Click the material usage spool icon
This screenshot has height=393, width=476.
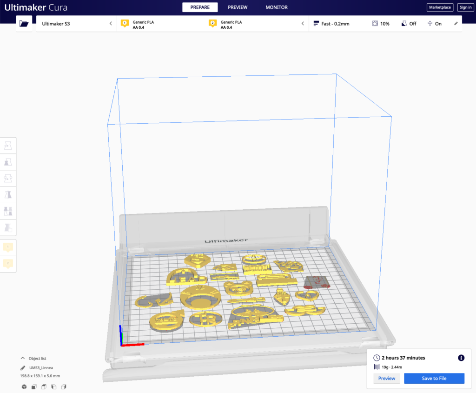pos(377,367)
